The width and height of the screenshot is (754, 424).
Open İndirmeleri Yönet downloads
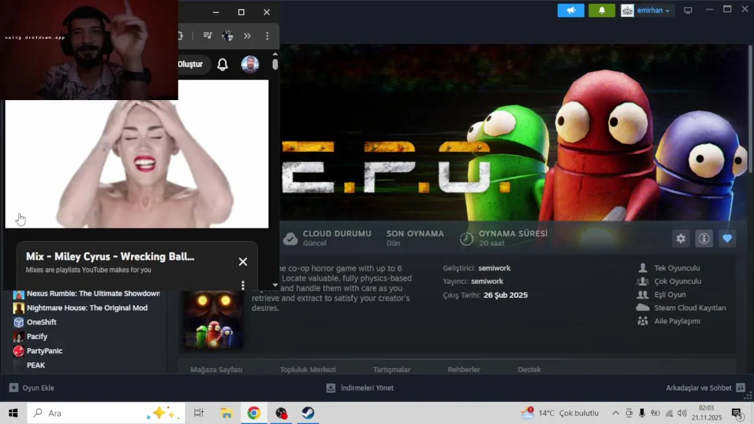tap(360, 388)
